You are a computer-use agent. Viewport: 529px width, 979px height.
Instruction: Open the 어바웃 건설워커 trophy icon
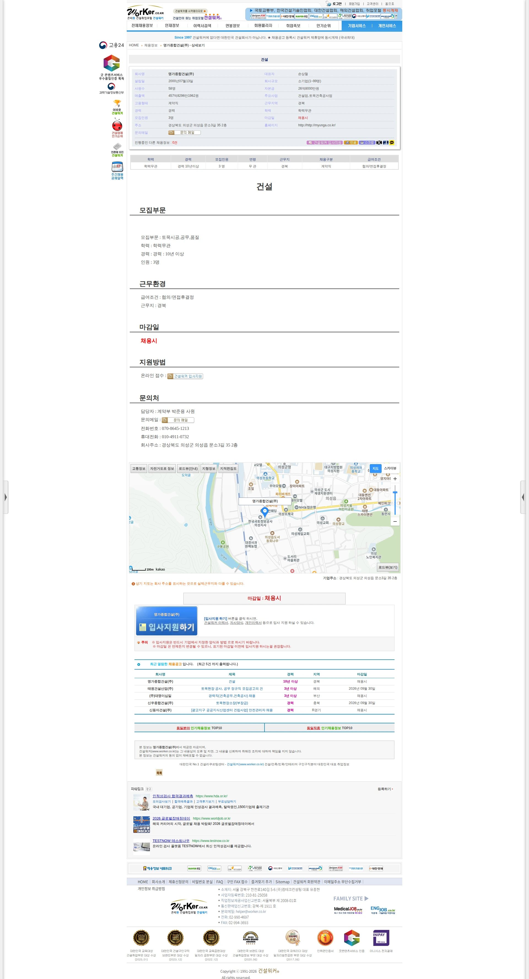[117, 107]
